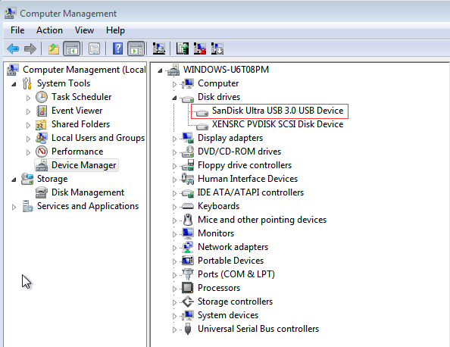Toggle Show/Hide Console Tree toolbar button
Screen dimensions: 450x347
pyautogui.click(x=72, y=48)
